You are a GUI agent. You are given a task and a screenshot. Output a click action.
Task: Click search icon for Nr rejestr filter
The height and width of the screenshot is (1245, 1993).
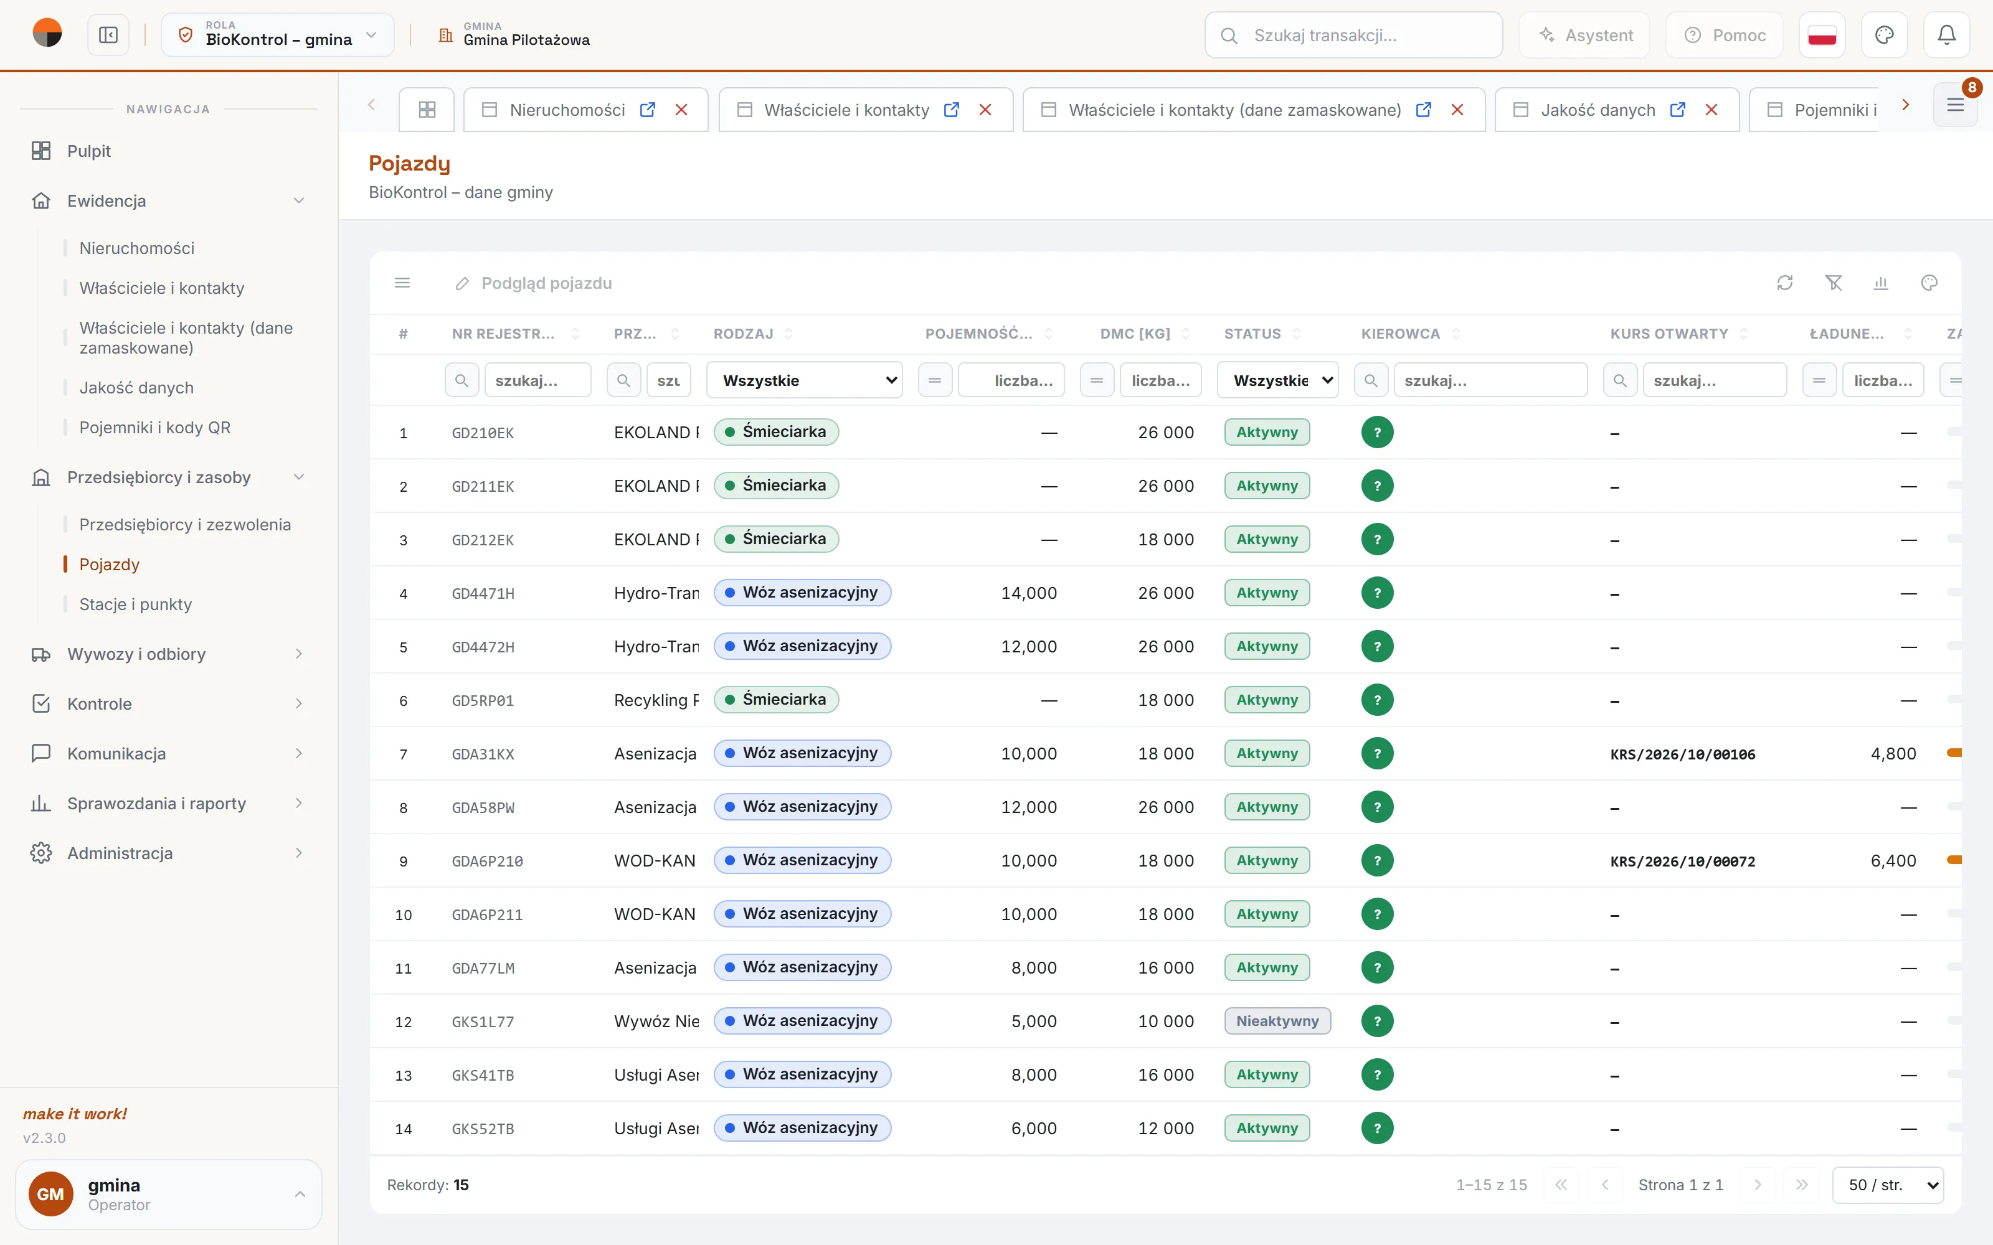point(462,380)
